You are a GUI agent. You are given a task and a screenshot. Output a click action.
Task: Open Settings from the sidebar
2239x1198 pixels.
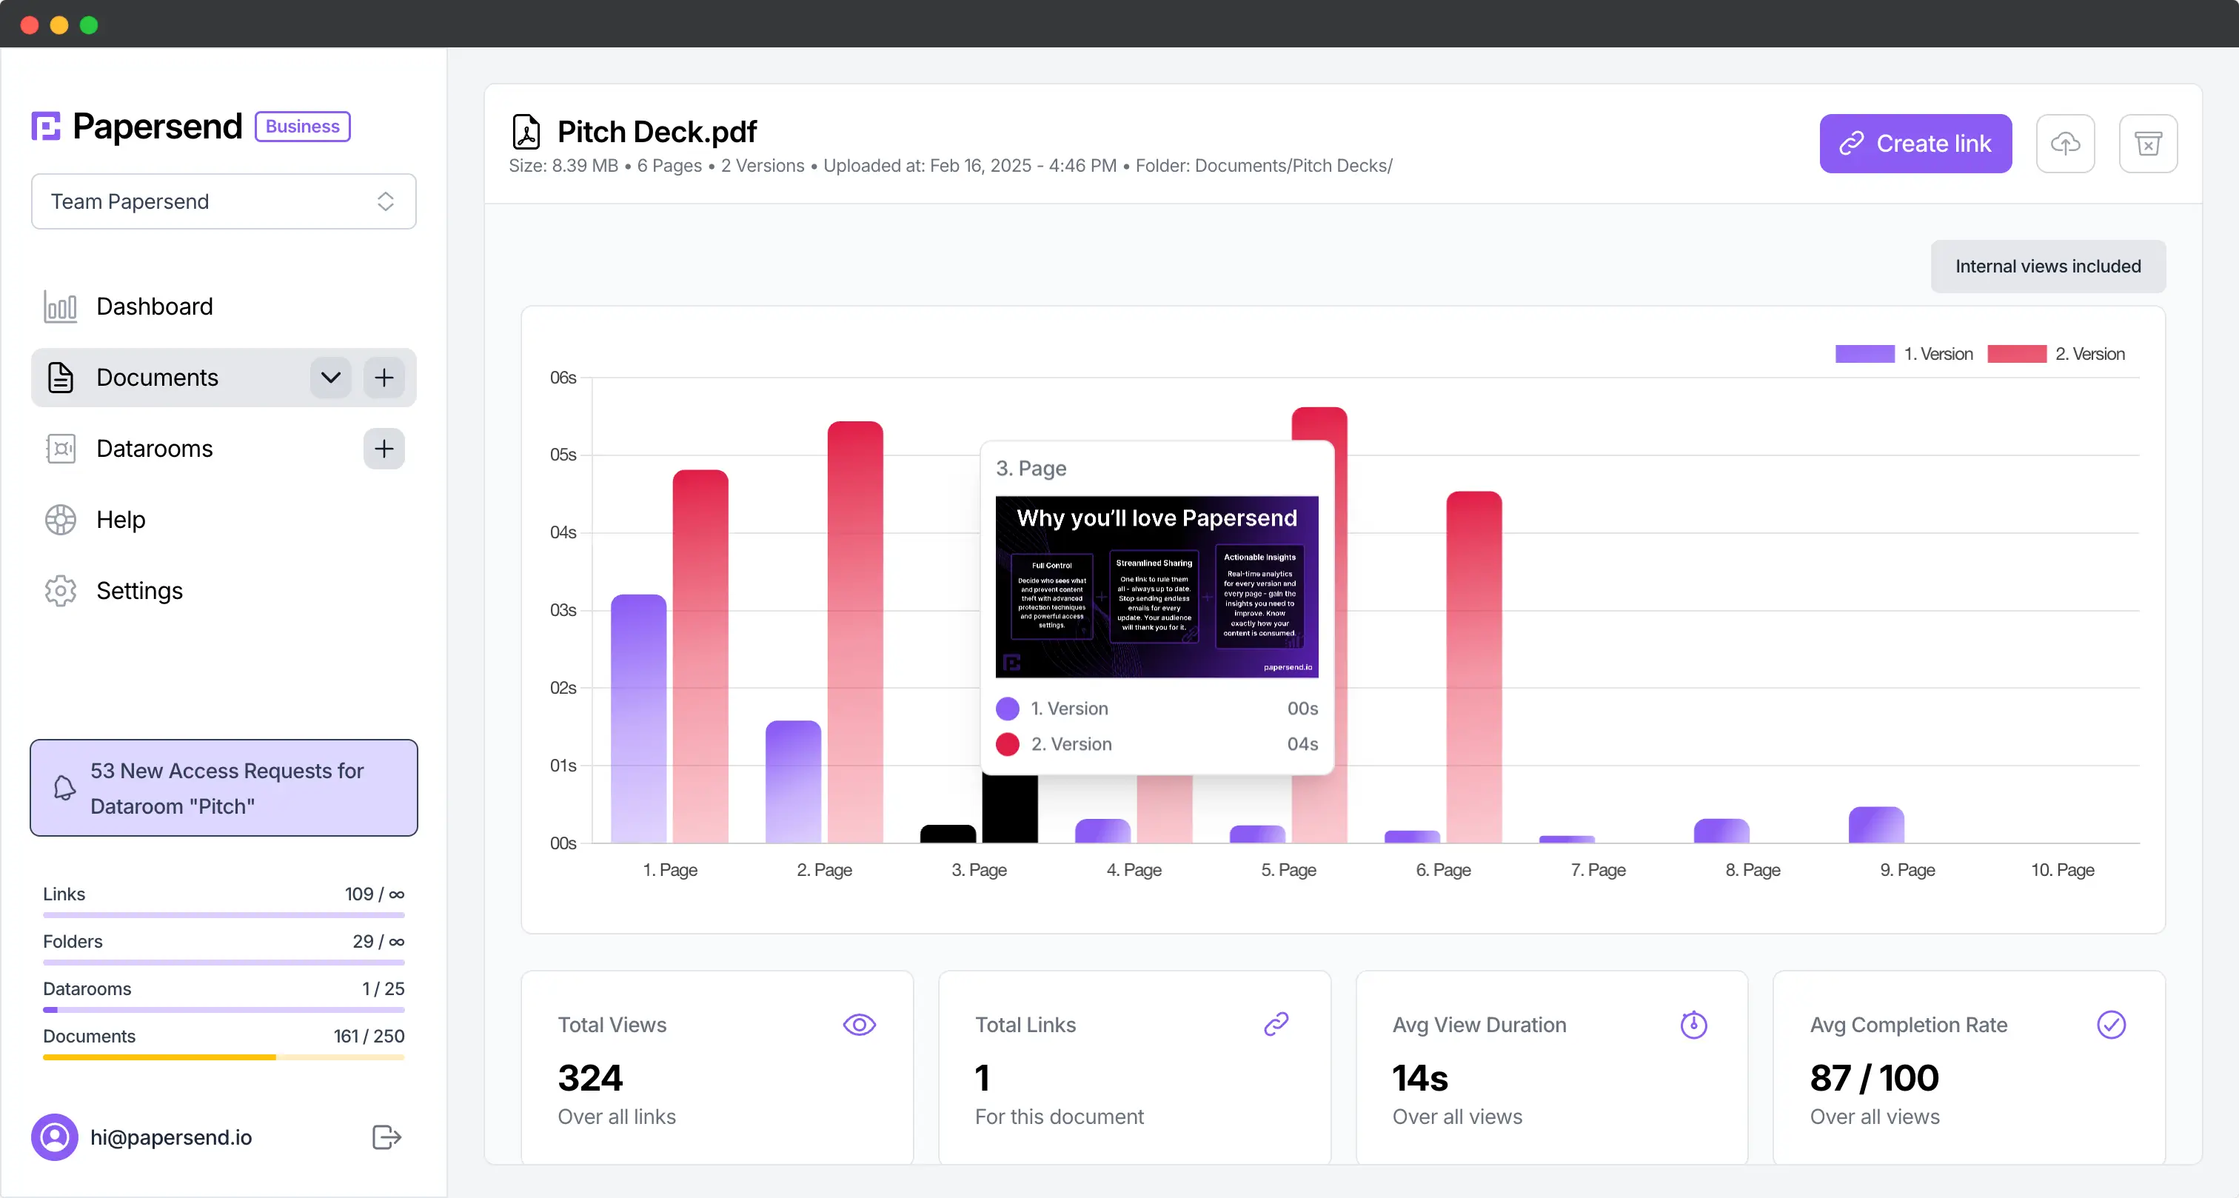[x=139, y=591]
